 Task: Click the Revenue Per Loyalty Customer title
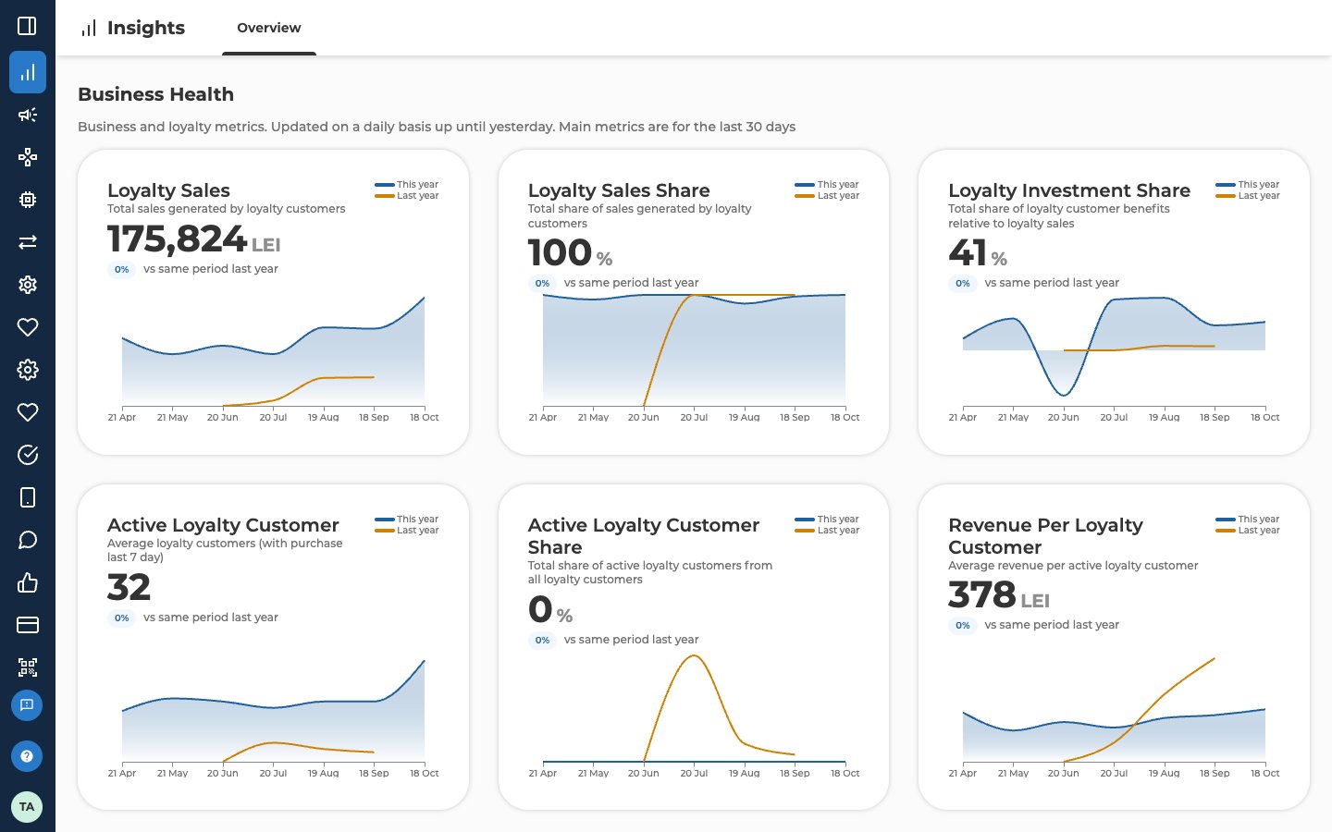[1045, 536]
